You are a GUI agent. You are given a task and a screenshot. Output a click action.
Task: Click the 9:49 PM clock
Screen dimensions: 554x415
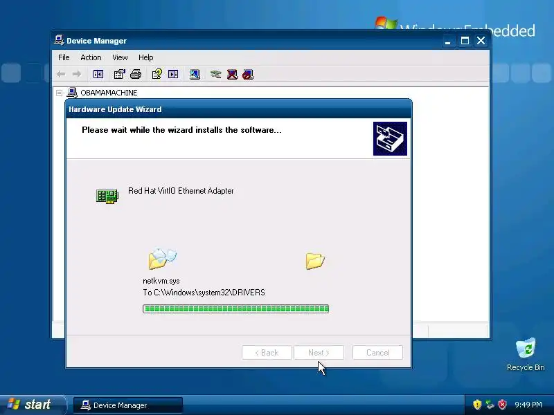tap(528, 405)
